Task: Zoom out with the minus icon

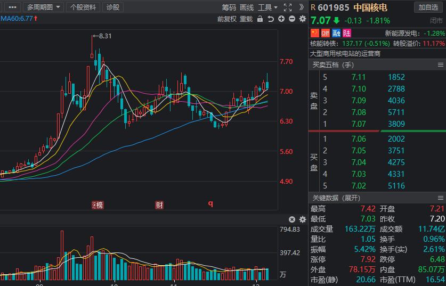Action: pyautogui.click(x=292, y=19)
